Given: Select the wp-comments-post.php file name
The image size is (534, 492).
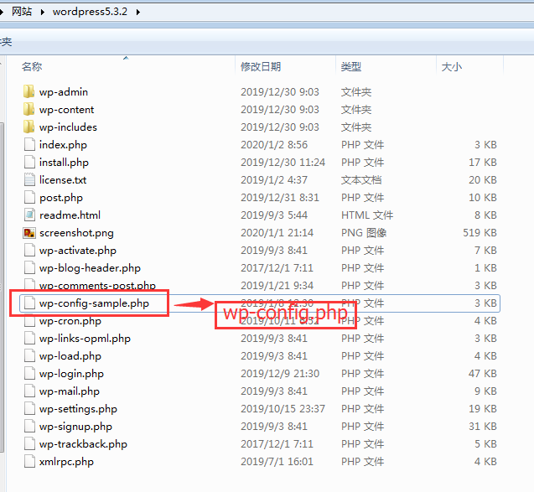Looking at the screenshot, I should coord(97,285).
